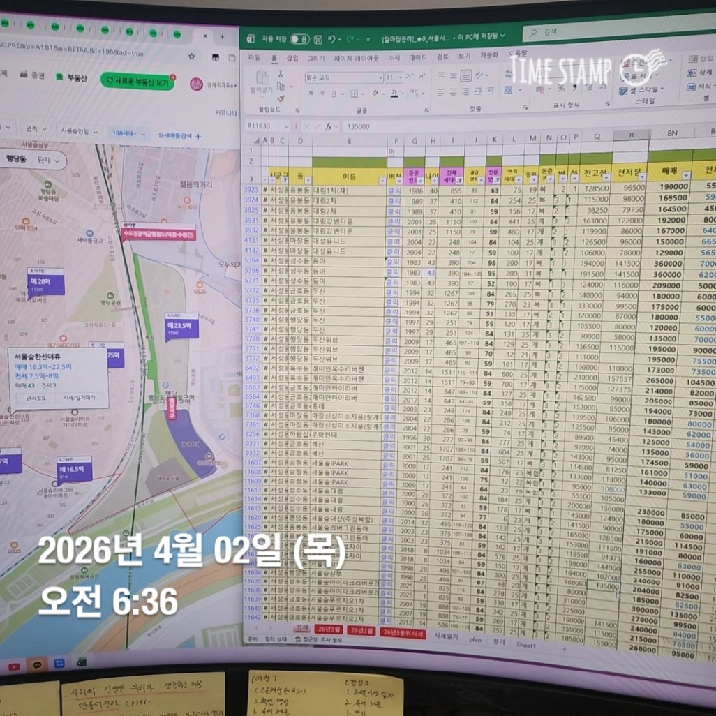
Task: Click the percent style icon
Action: click(561, 88)
